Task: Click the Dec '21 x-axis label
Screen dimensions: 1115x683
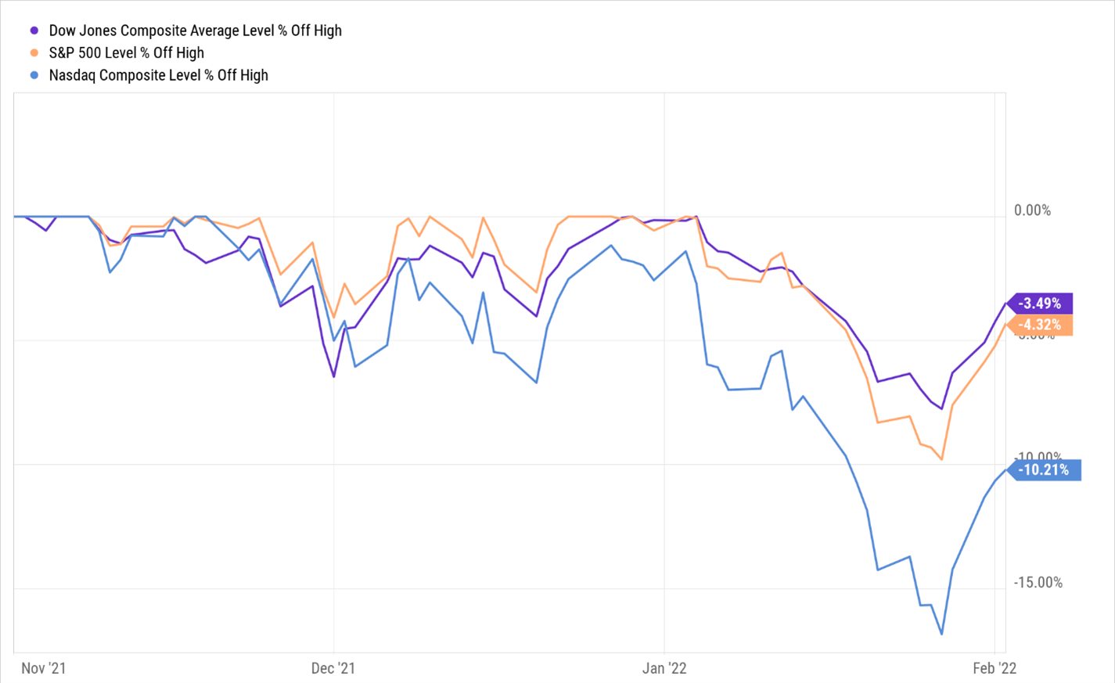Action: (333, 668)
